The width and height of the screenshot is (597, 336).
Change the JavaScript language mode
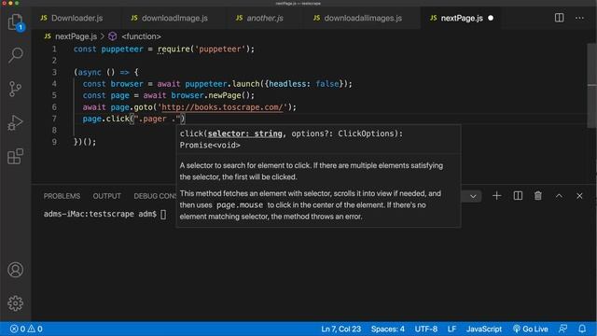click(x=483, y=329)
